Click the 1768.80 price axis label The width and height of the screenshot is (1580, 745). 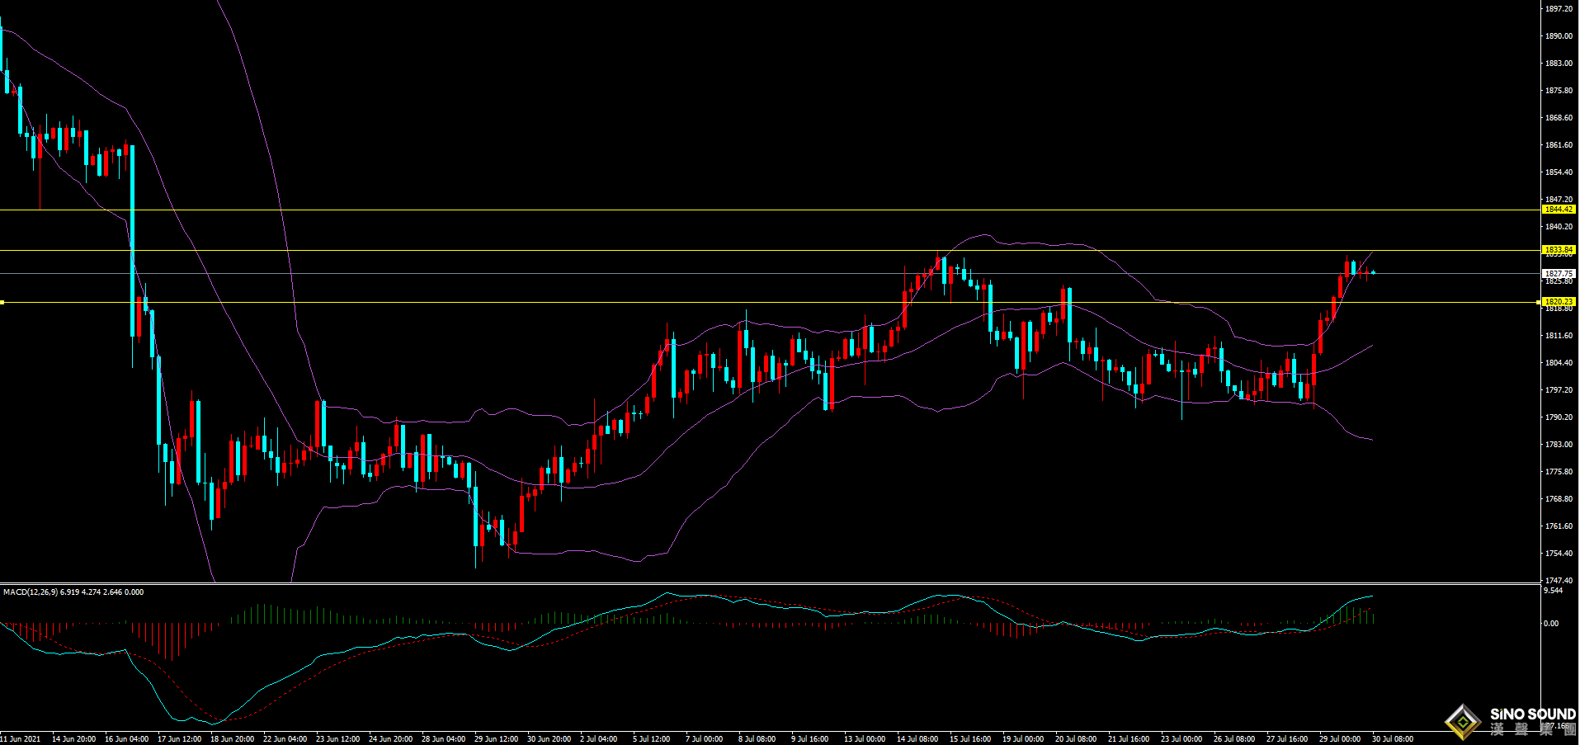(1559, 499)
